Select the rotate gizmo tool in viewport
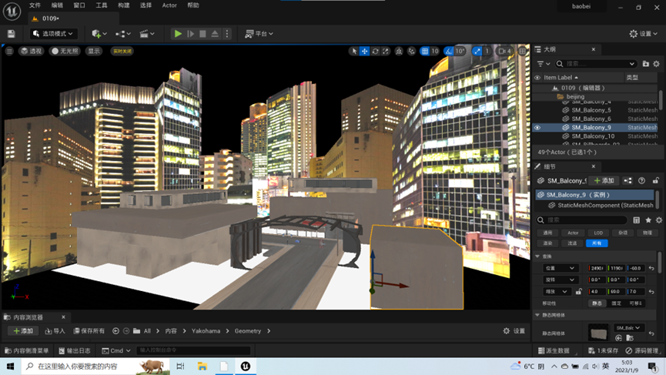Viewport: 666px width, 375px height. (375, 52)
